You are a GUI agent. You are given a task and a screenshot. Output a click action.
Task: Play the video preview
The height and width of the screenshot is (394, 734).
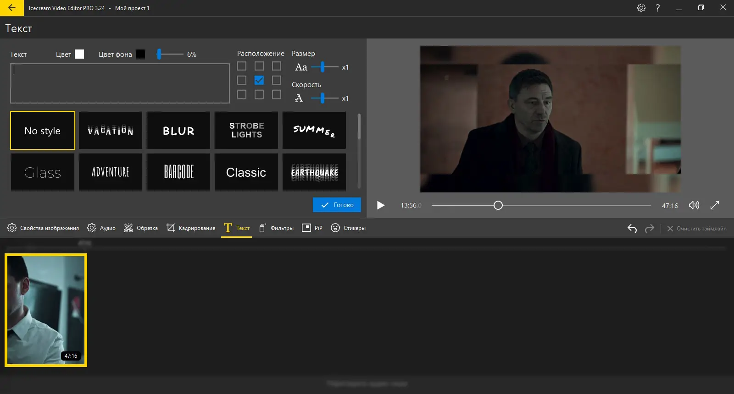click(x=381, y=205)
